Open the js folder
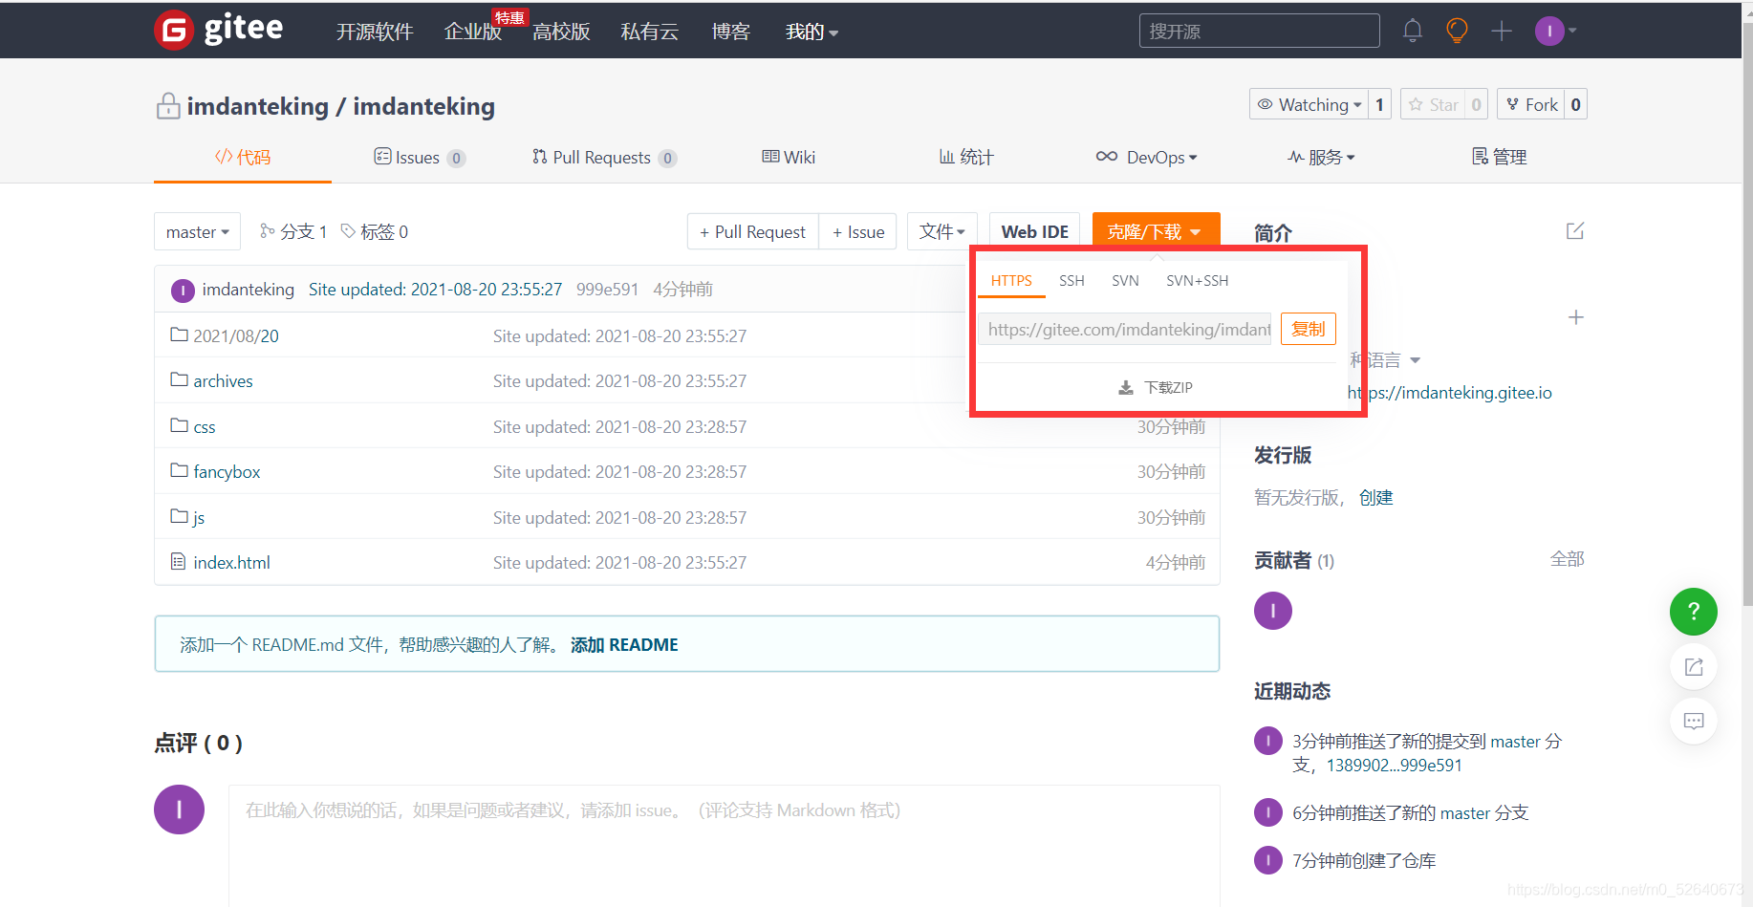 pyautogui.click(x=187, y=517)
